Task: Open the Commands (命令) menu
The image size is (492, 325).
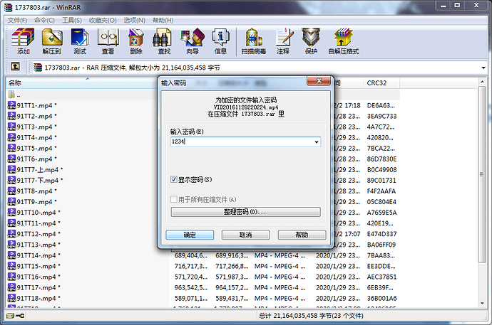Action: pyautogui.click(x=44, y=21)
